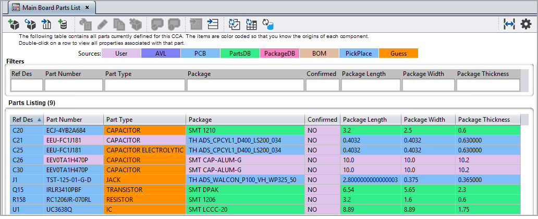Image resolution: width=538 pixels, height=219 pixels.
Task: Click the replace part cube icon
Action: [30, 24]
